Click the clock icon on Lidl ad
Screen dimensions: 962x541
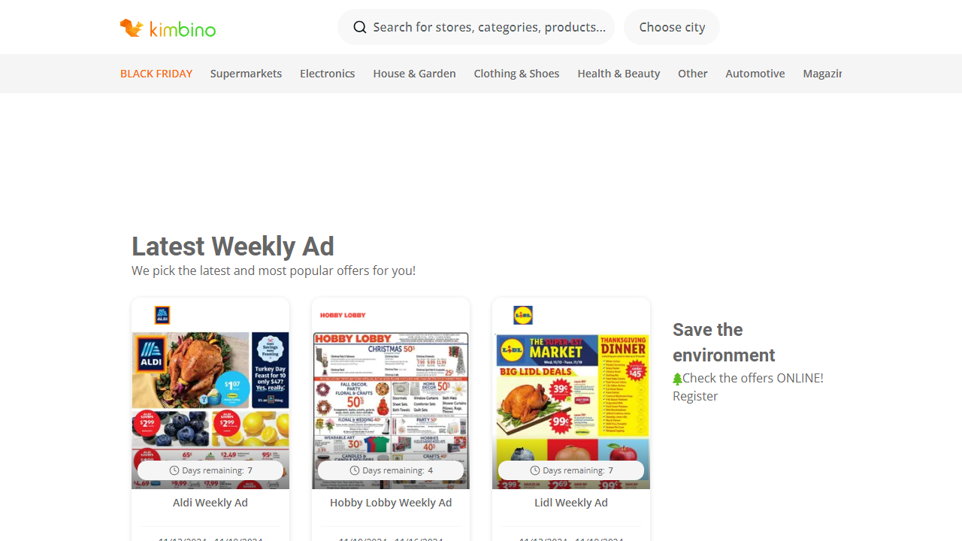pyautogui.click(x=535, y=470)
